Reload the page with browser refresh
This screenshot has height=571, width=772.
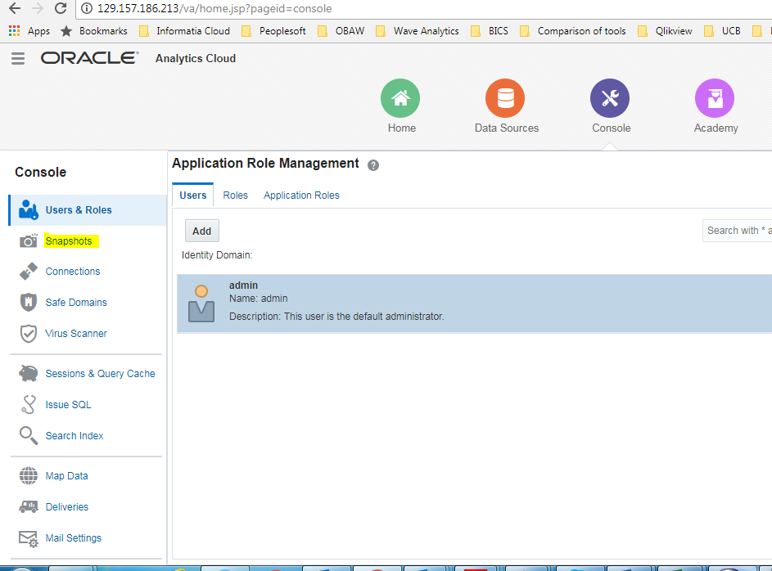61,9
